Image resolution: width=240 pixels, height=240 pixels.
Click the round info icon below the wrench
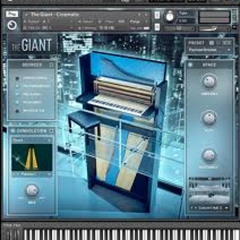click(12, 25)
